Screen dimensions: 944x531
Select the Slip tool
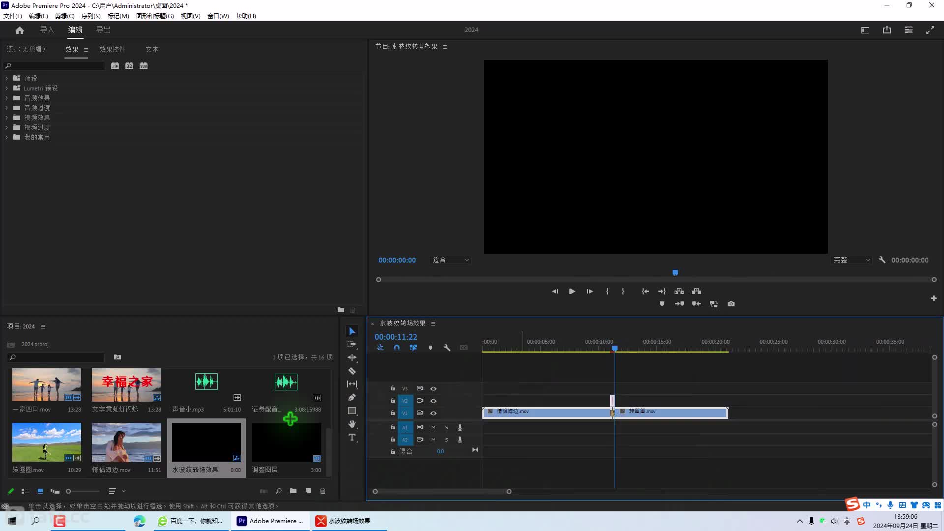(352, 384)
